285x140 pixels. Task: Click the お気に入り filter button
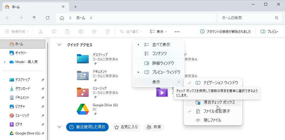tap(126, 127)
